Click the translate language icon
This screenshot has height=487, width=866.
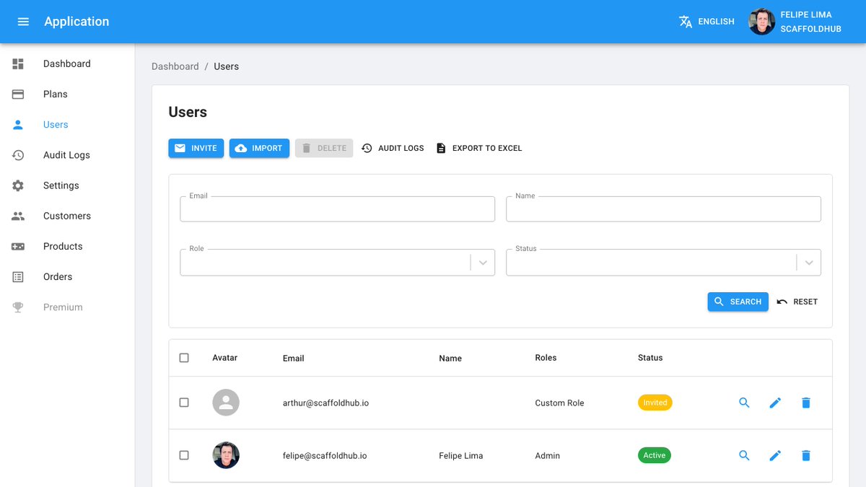pos(686,22)
